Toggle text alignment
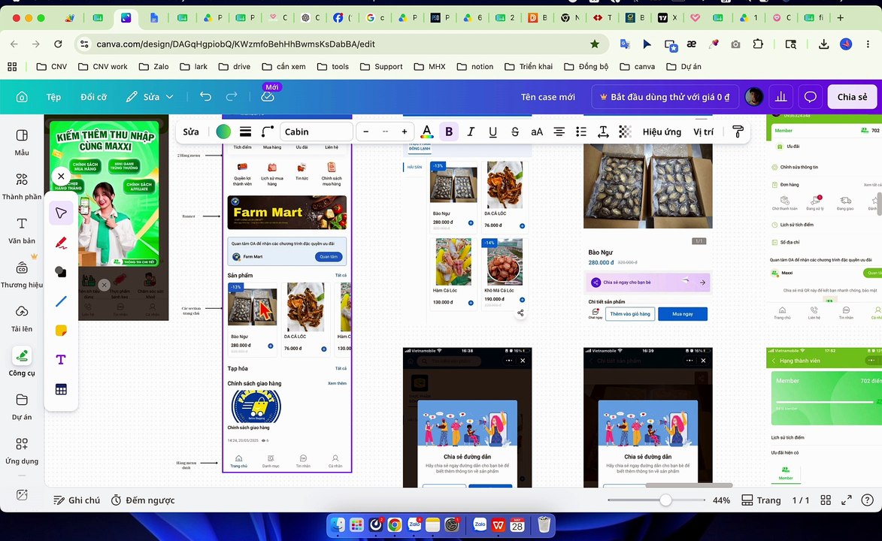Screen dimensions: 882x541 pos(559,131)
